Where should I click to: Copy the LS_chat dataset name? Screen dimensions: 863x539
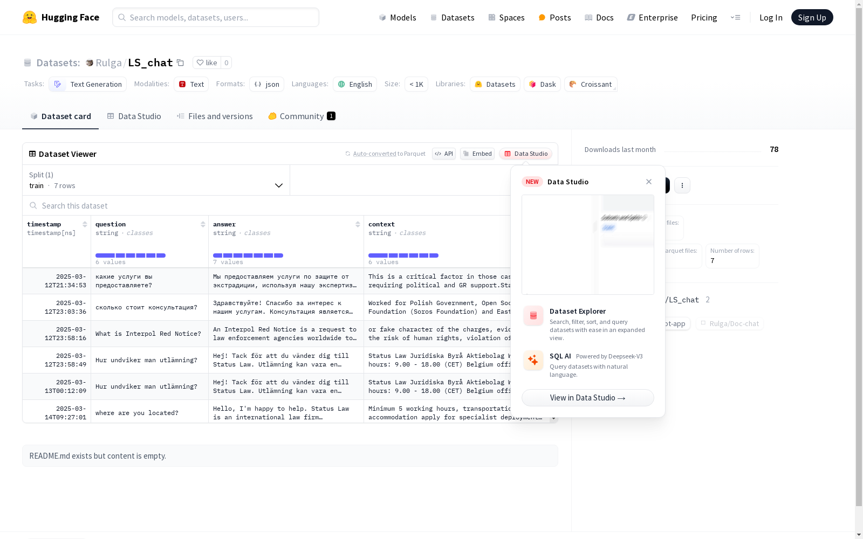point(180,63)
